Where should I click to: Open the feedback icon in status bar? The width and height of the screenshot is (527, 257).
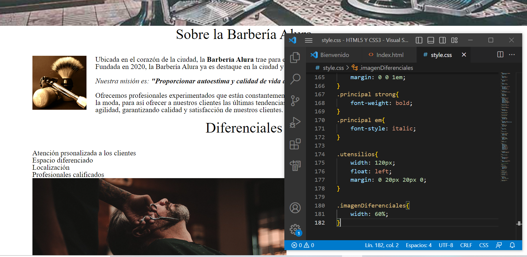(x=499, y=245)
